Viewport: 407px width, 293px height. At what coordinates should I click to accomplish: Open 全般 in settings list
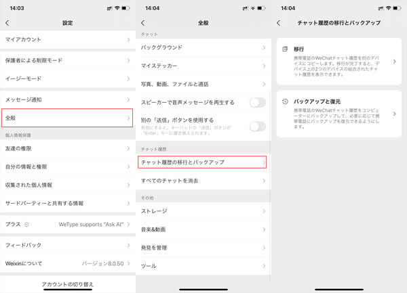click(x=67, y=118)
